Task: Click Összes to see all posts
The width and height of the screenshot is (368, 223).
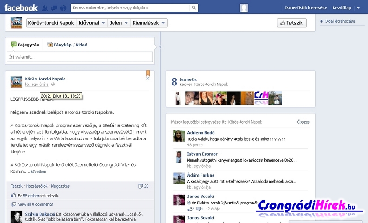Action: click(x=303, y=122)
